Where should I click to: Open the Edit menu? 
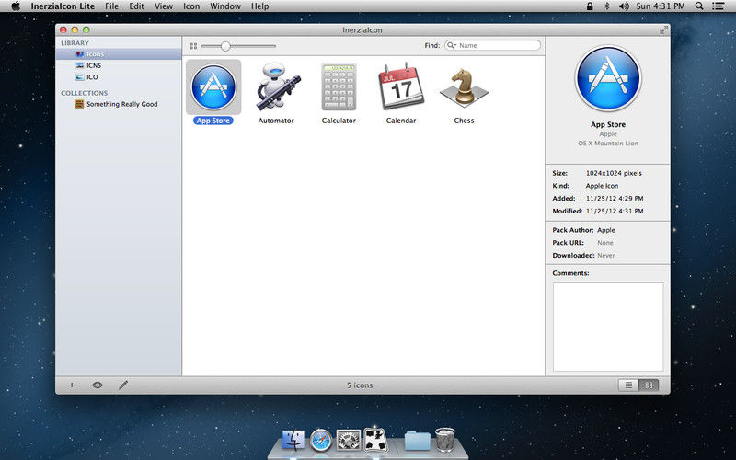(136, 6)
